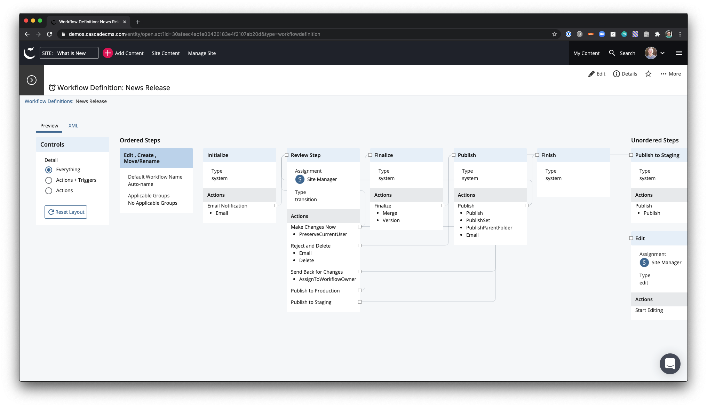Image resolution: width=707 pixels, height=407 pixels.
Task: Select the Everything radio button
Action: point(48,170)
